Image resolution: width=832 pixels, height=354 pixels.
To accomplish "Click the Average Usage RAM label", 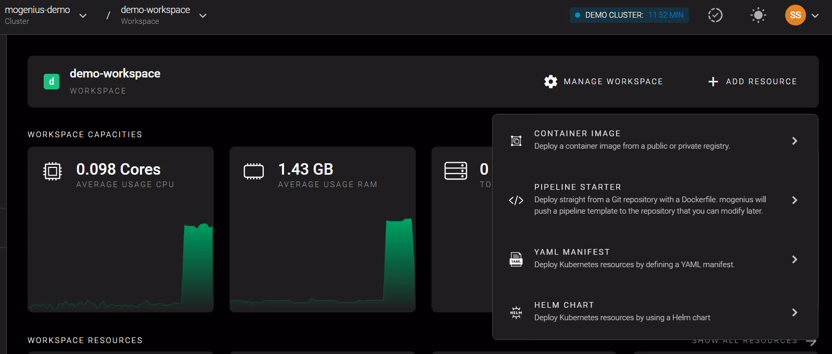I will 328,185.
